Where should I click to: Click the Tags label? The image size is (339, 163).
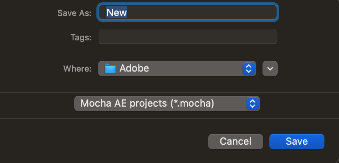tap(81, 37)
